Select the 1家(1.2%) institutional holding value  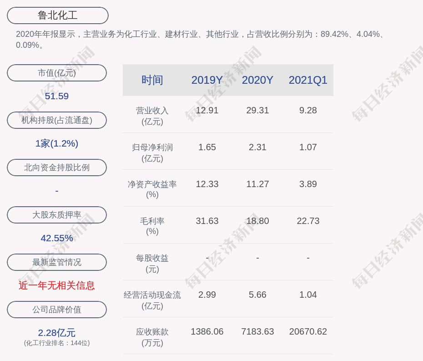pos(57,143)
